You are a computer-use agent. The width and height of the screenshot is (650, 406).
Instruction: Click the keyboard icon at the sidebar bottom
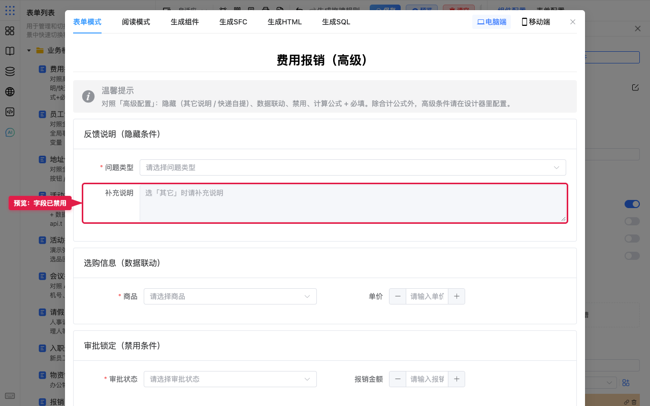click(x=10, y=396)
